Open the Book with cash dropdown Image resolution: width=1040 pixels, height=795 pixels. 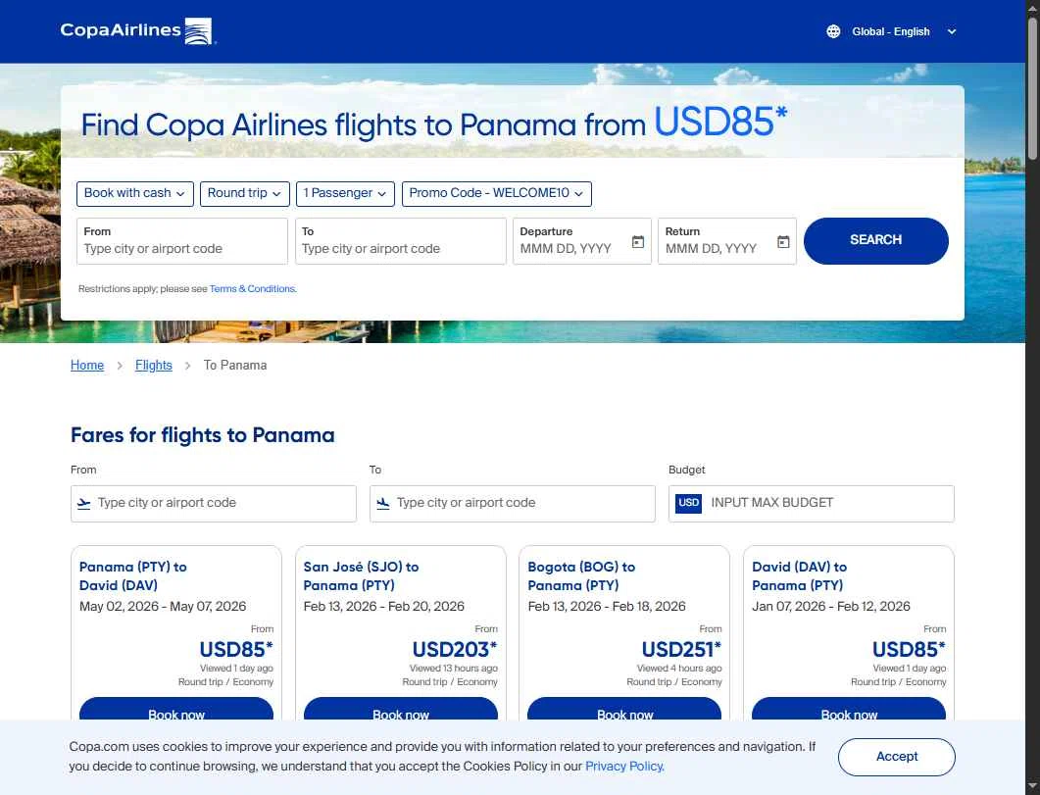(x=134, y=193)
